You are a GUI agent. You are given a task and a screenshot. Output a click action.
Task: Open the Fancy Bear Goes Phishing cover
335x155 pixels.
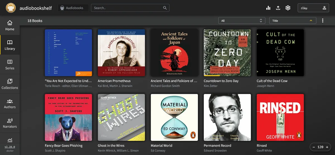(x=68, y=117)
